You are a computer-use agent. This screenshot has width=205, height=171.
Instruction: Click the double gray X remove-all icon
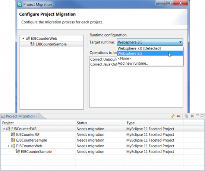tap(186, 116)
